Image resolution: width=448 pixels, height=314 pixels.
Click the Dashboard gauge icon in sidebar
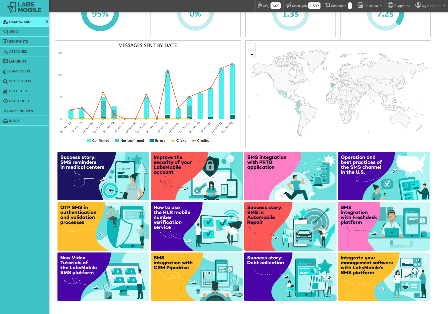coord(5,22)
